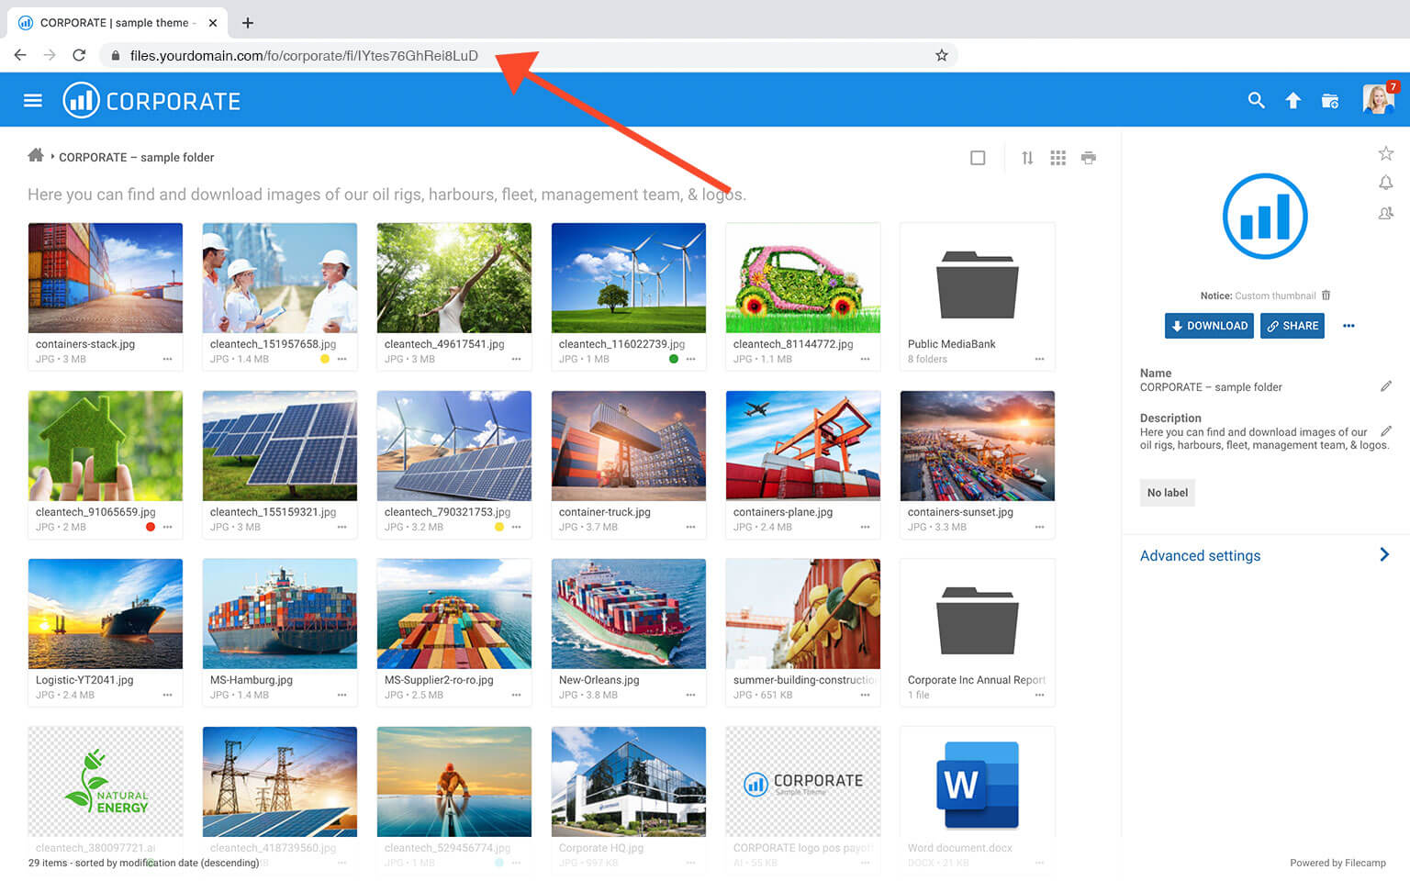
Task: Edit folder name with pencil icon
Action: tap(1385, 386)
